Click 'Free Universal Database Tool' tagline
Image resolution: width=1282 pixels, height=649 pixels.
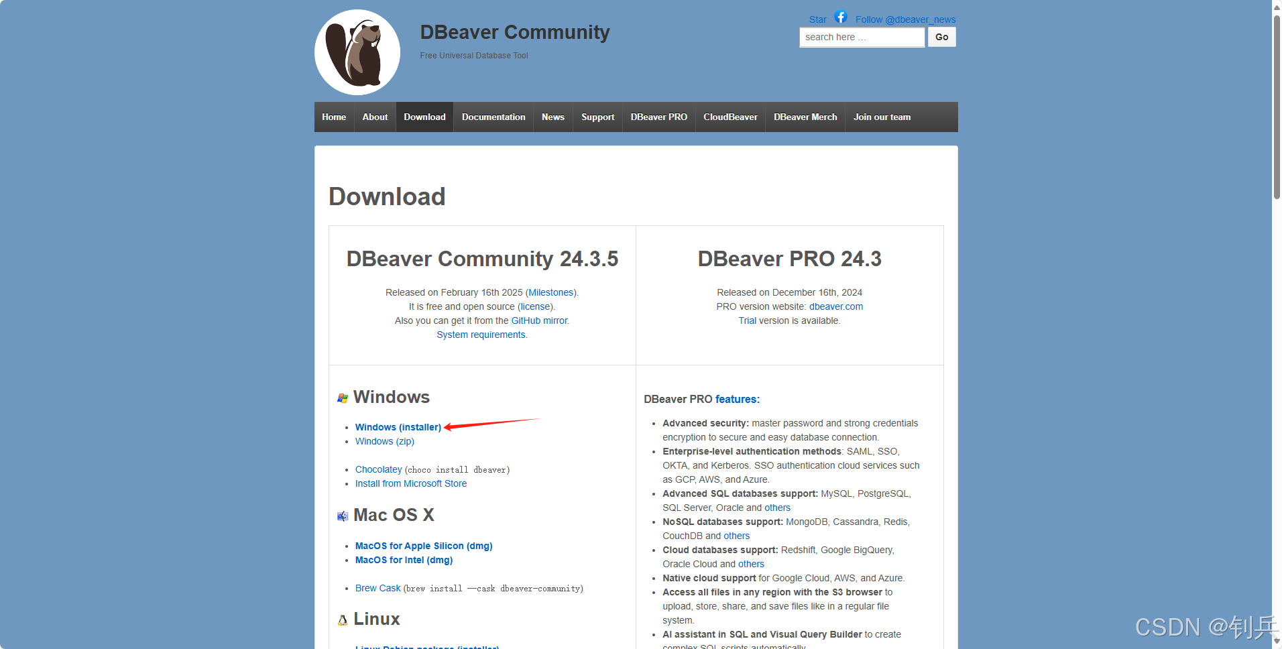coord(474,56)
